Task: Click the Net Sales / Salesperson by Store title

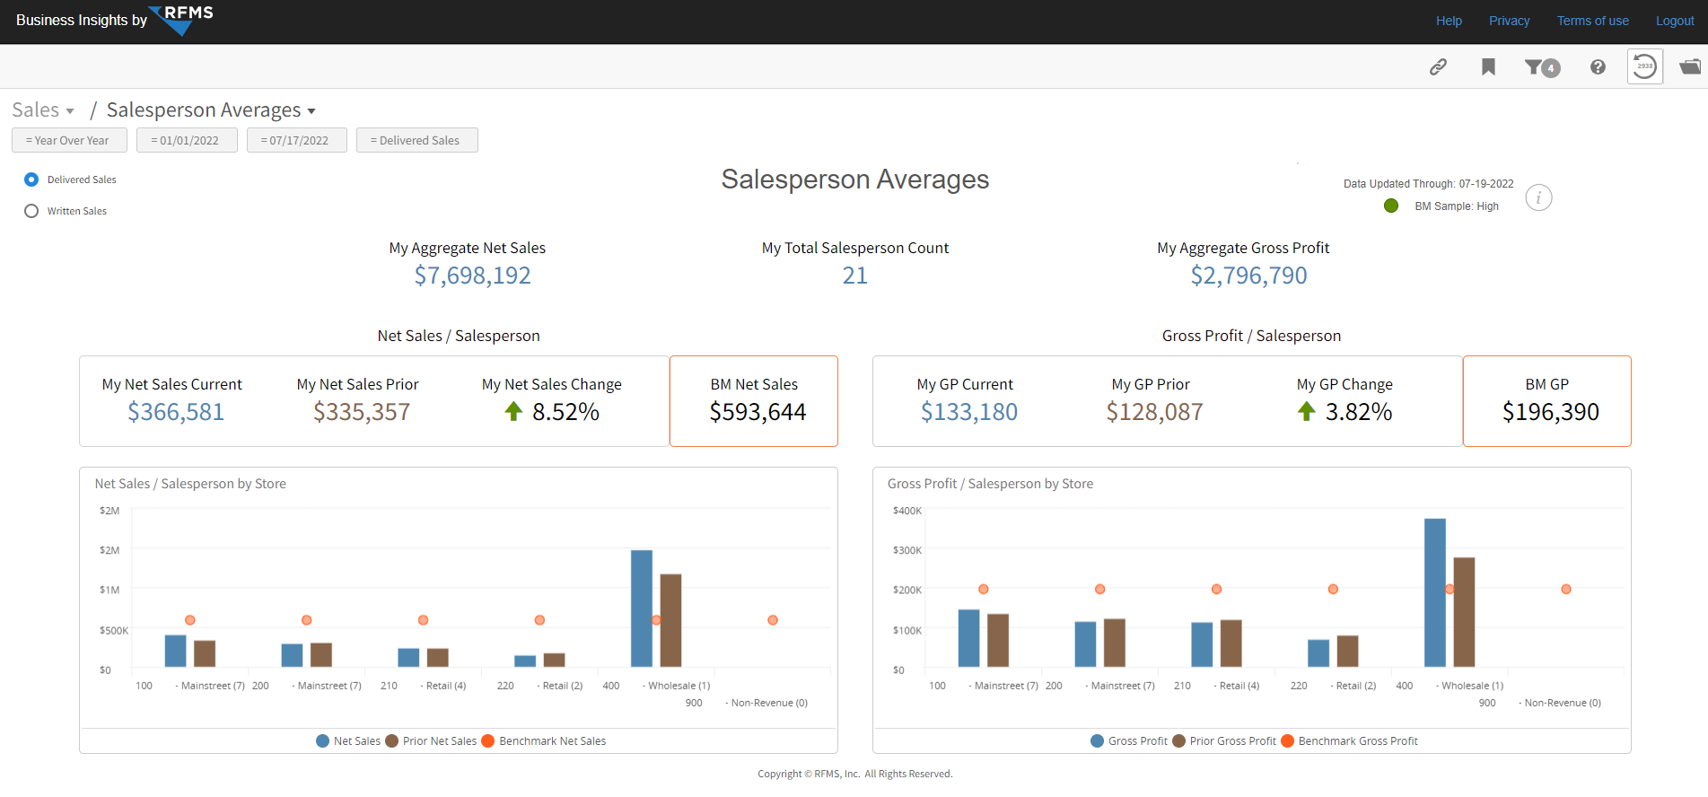Action: 190,484
